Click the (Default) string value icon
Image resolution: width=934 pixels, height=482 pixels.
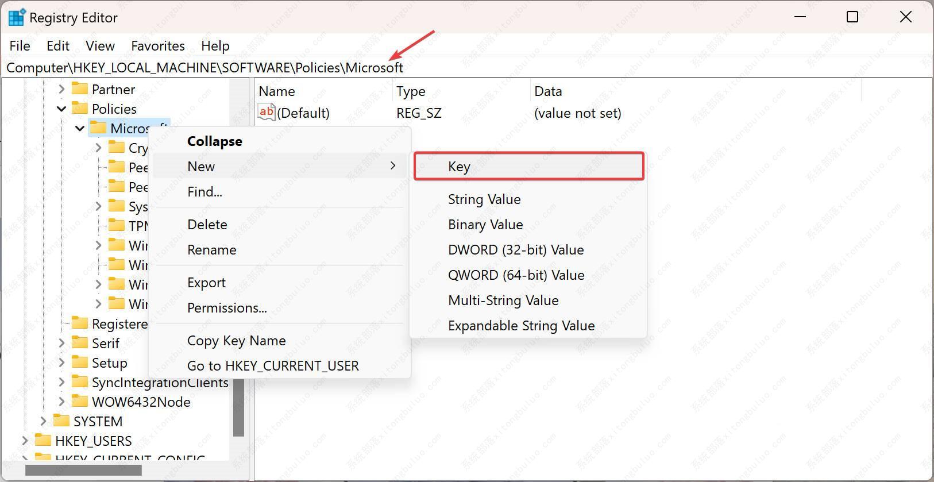pos(267,112)
